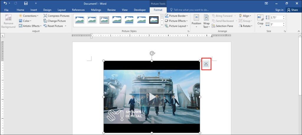Apply the fifth reflected picture style thumbnail

tap(129, 20)
